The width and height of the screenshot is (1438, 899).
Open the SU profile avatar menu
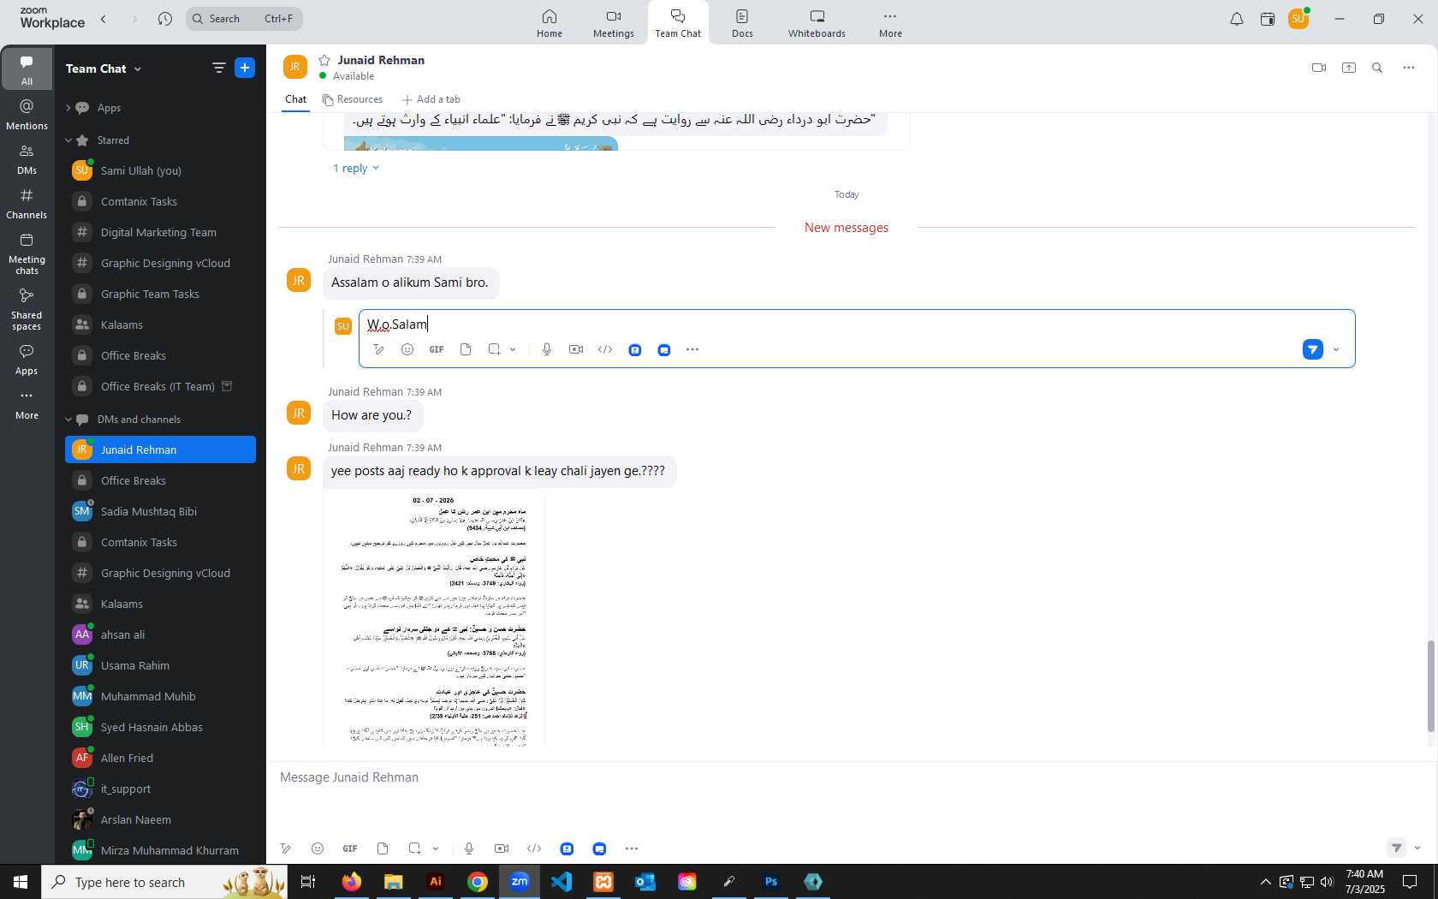(x=1298, y=19)
